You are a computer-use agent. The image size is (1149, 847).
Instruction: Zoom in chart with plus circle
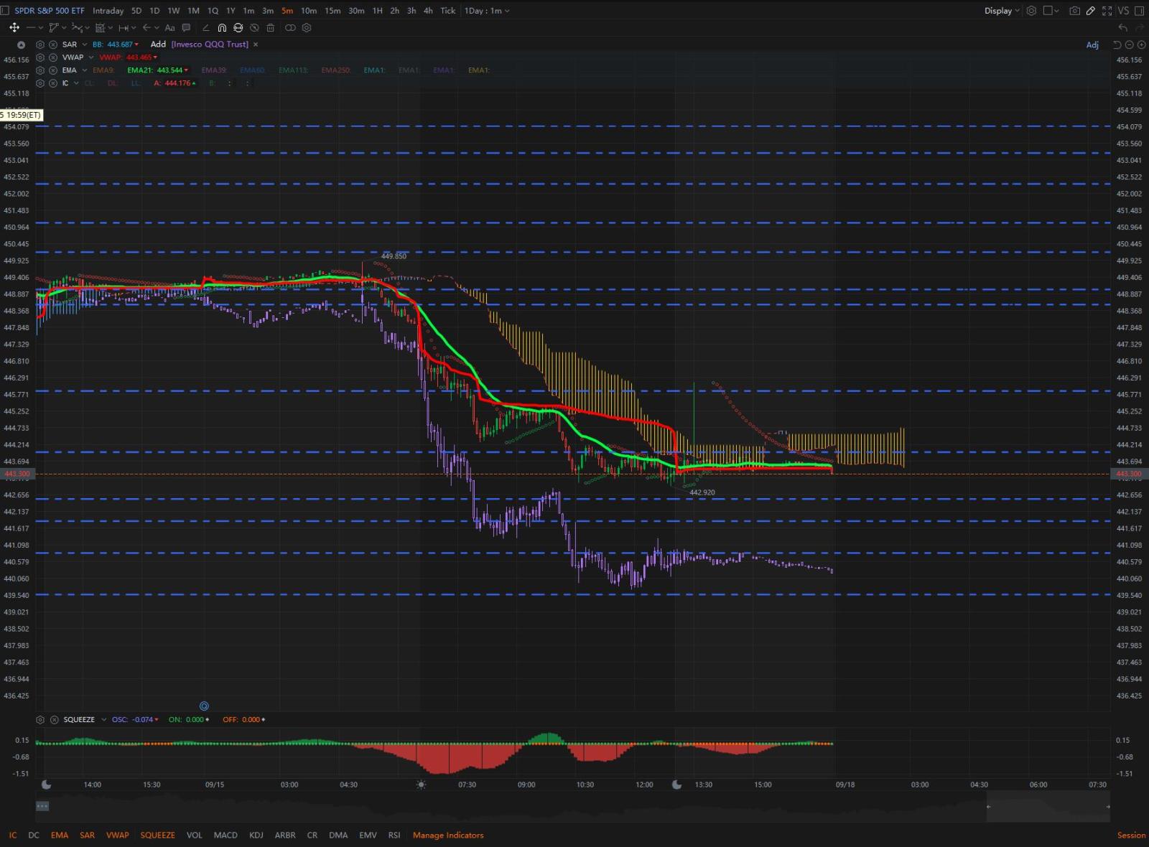coord(1141,45)
